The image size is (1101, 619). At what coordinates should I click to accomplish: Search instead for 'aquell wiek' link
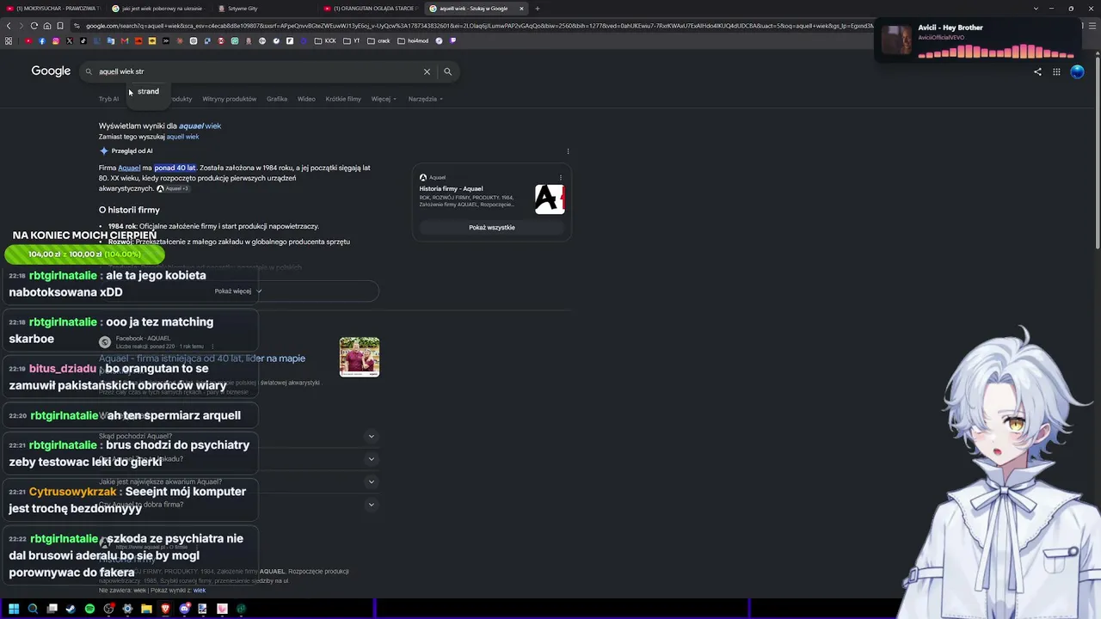(x=182, y=137)
